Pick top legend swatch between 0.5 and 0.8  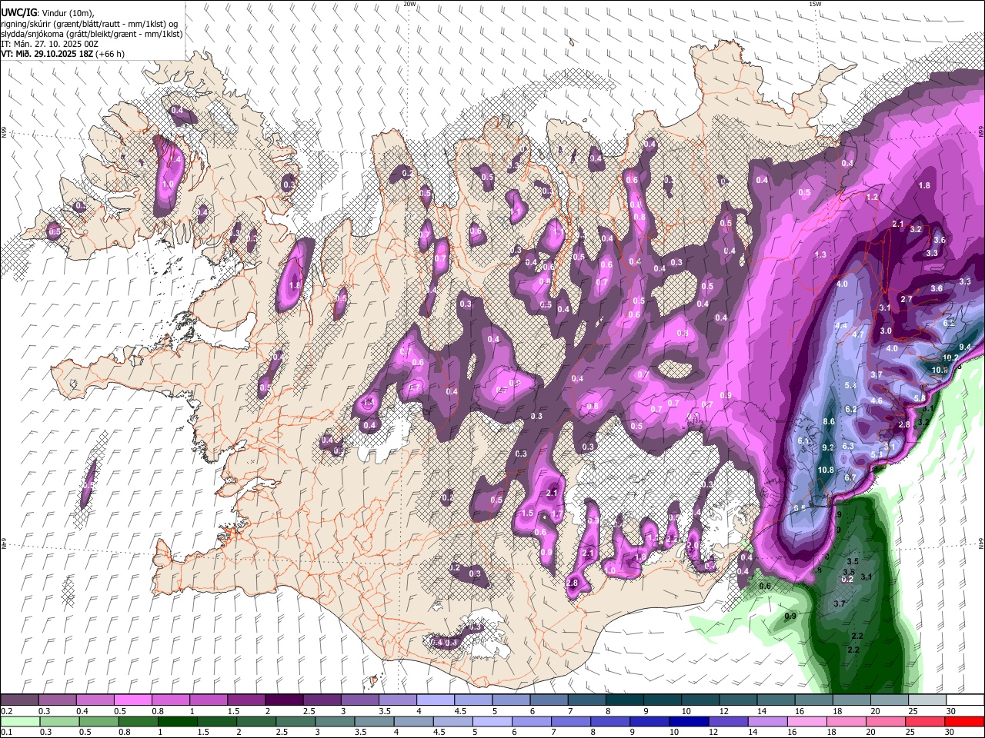click(133, 700)
